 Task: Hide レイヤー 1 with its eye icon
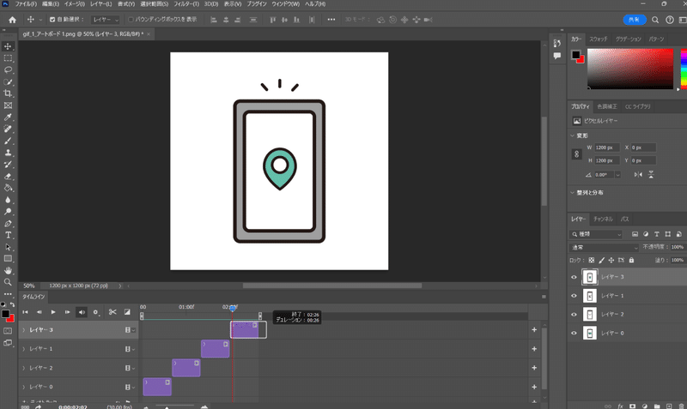[574, 296]
